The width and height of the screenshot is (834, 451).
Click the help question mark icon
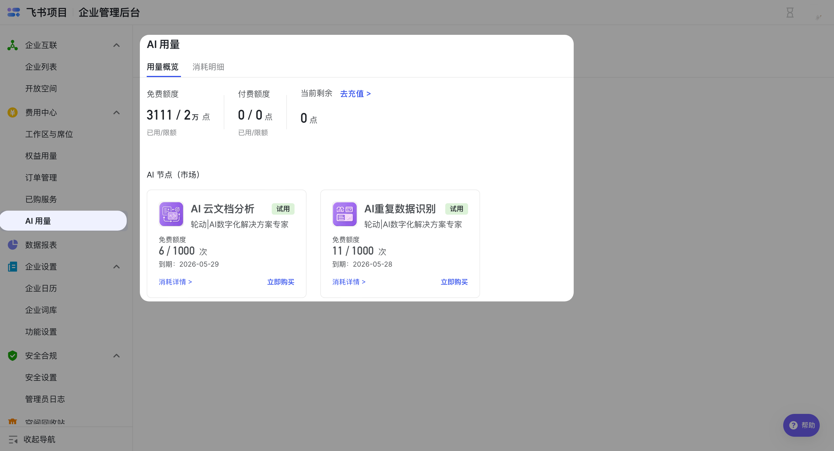tap(793, 425)
